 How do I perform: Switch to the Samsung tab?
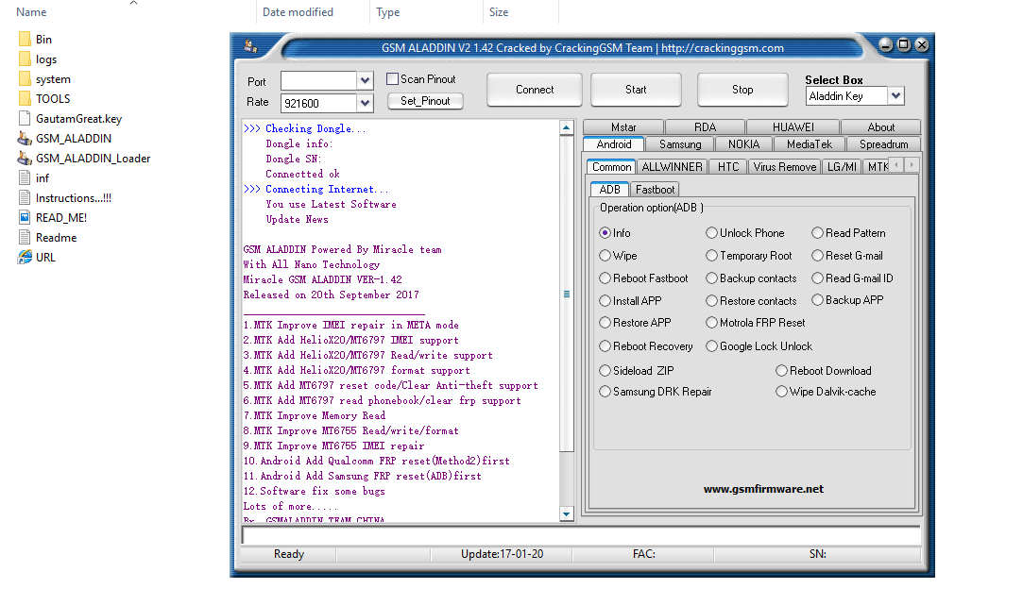coord(680,144)
